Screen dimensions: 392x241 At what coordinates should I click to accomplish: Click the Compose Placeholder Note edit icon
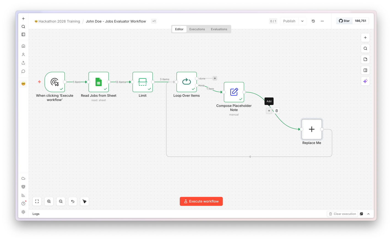pyautogui.click(x=234, y=92)
